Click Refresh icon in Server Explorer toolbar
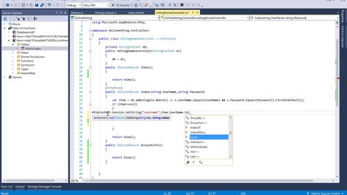Image resolution: width=347 pixels, height=195 pixels. 5,19
